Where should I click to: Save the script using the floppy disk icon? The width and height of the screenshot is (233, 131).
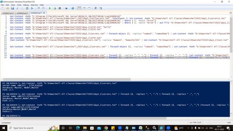[x=12, y=8]
